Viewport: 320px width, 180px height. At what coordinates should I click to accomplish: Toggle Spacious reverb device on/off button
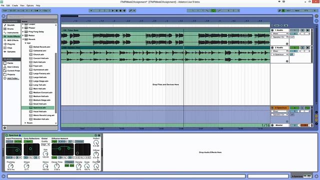pos(6,135)
